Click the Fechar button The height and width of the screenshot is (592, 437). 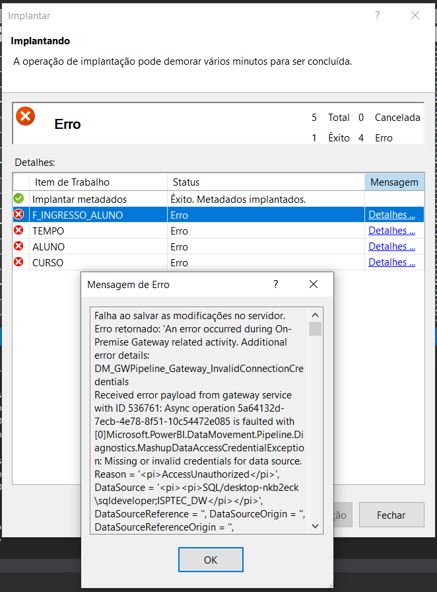391,515
